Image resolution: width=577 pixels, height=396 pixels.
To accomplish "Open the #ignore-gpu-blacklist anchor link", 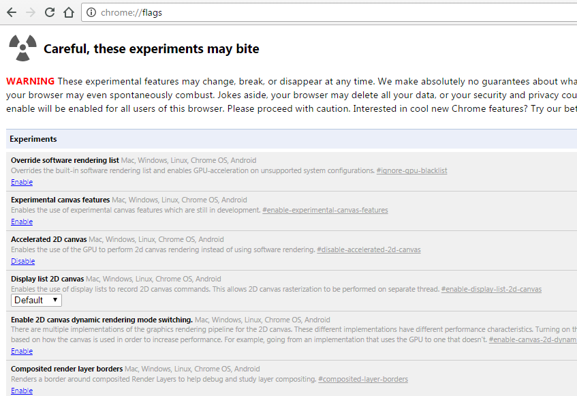I will click(x=411, y=171).
